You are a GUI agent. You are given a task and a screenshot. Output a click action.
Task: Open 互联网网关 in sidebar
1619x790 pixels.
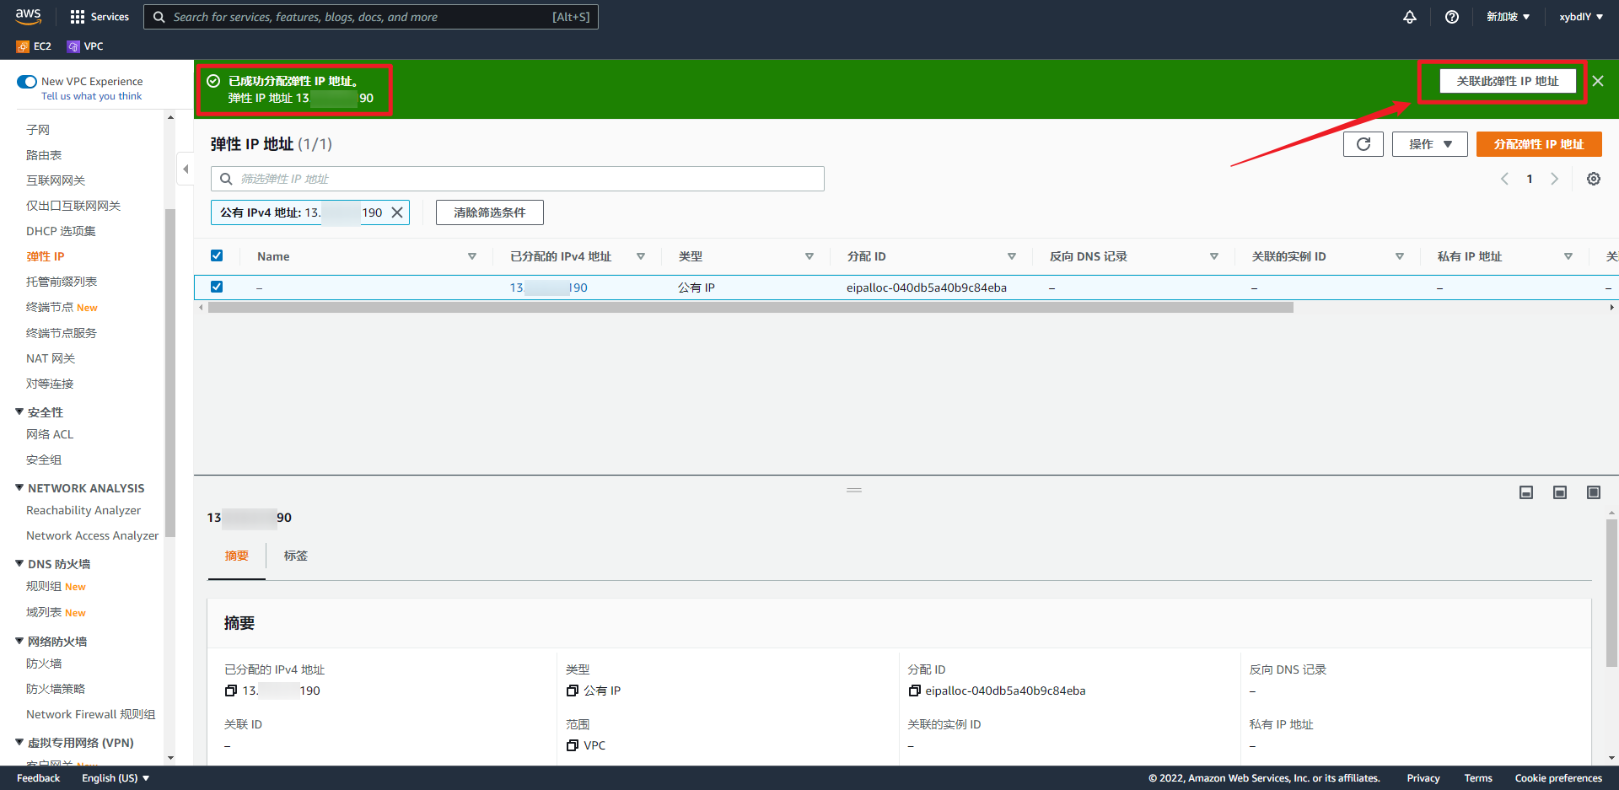(56, 180)
